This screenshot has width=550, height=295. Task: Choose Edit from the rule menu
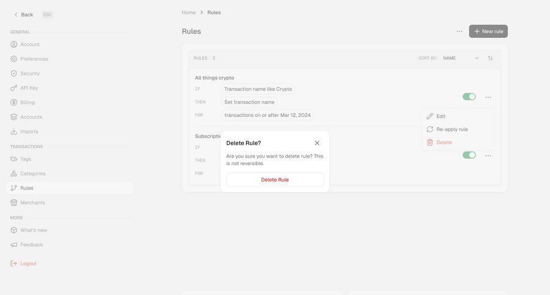click(x=458, y=116)
